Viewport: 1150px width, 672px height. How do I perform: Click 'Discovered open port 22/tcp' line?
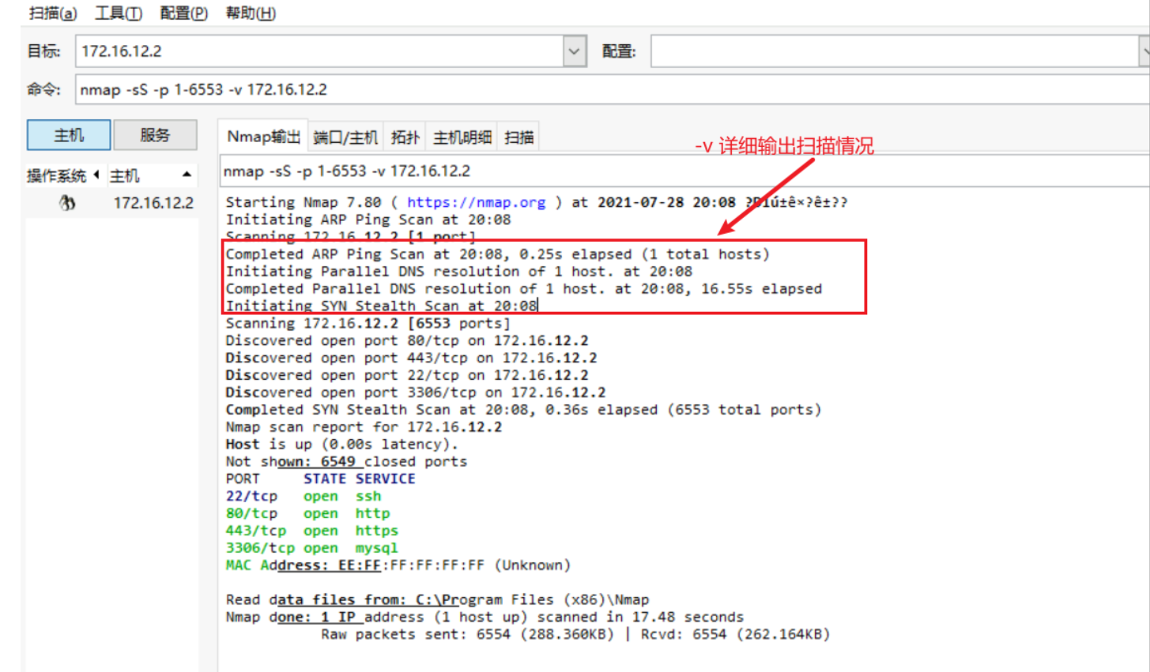[x=407, y=376]
